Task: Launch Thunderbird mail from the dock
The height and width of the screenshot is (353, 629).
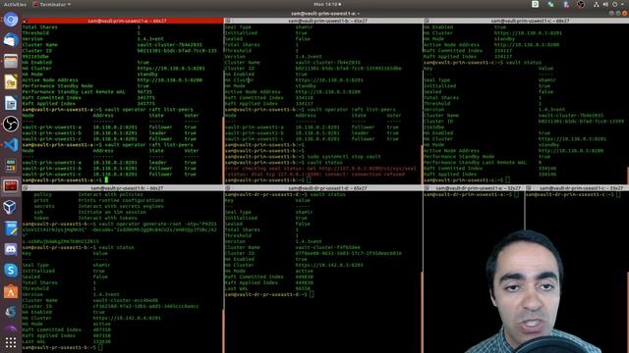Action: coord(11,40)
